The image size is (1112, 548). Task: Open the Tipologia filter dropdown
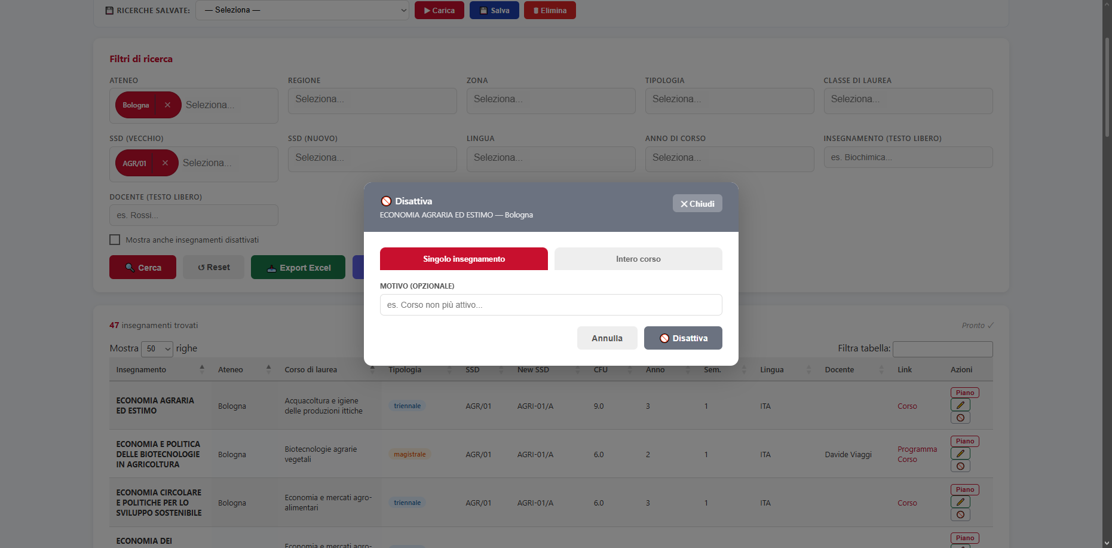click(x=730, y=101)
